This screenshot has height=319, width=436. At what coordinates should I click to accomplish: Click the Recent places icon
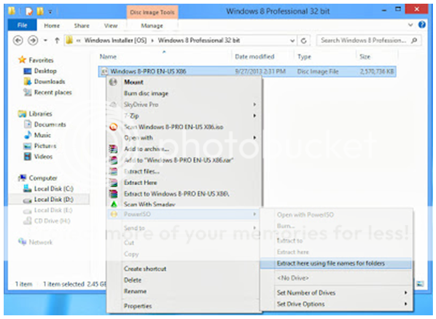(x=28, y=92)
